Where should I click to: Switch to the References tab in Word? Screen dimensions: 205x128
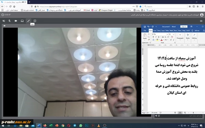coord(167,31)
